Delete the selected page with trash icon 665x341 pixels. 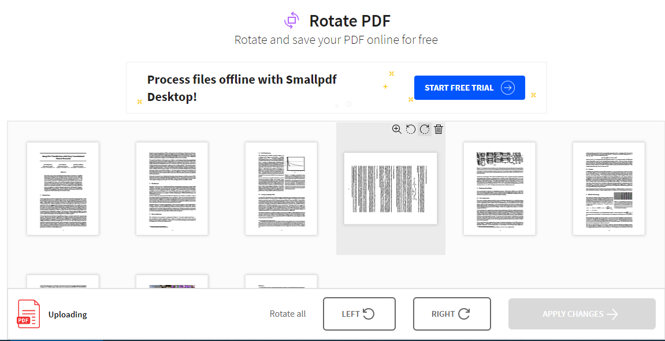(x=439, y=129)
